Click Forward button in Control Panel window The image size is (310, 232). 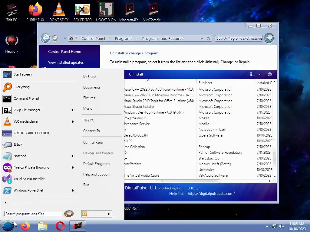tap(55, 38)
